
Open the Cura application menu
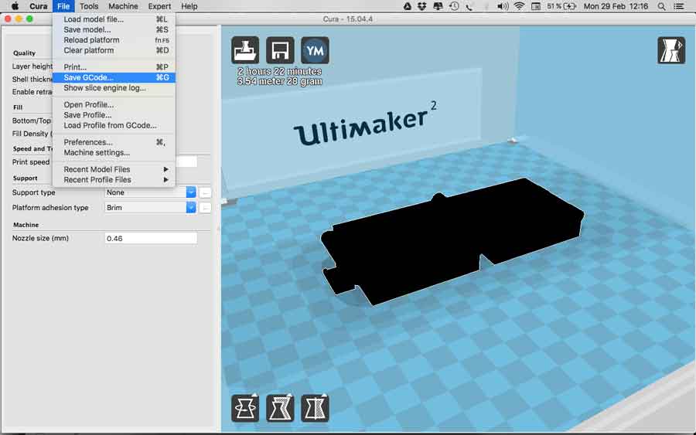pos(38,6)
